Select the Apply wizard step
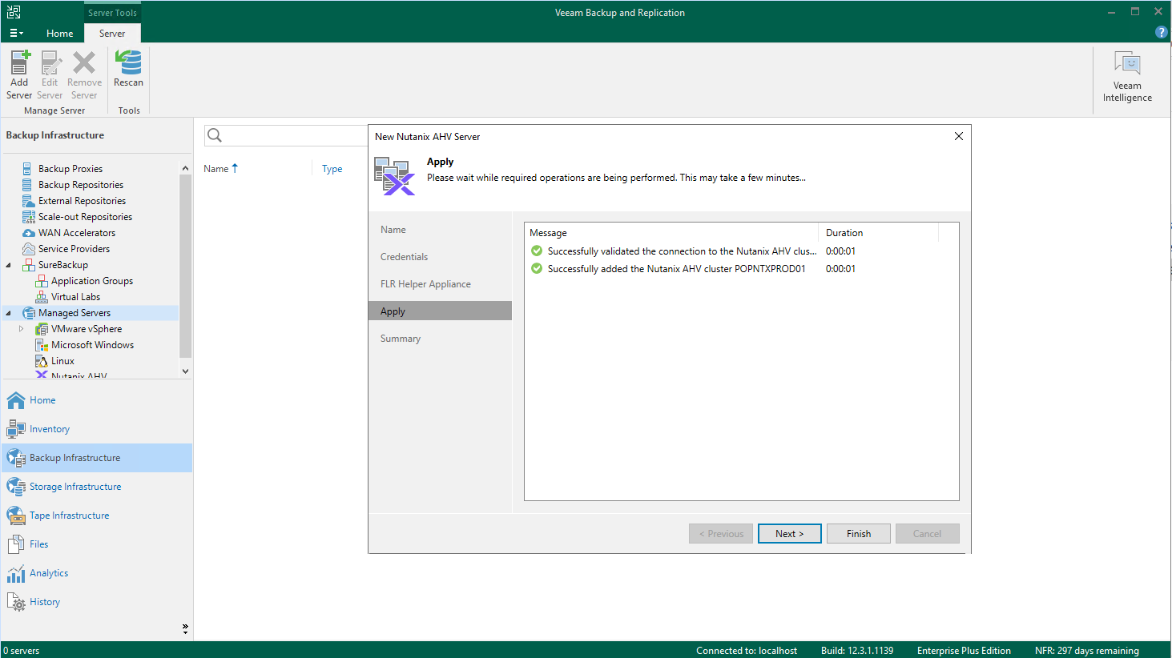1172x658 pixels. pyautogui.click(x=440, y=311)
